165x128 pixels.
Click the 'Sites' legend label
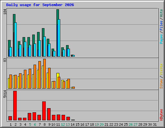point(161,84)
